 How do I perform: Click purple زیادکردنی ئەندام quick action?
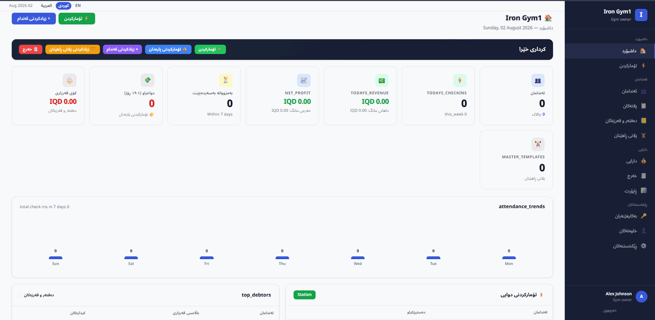click(122, 49)
